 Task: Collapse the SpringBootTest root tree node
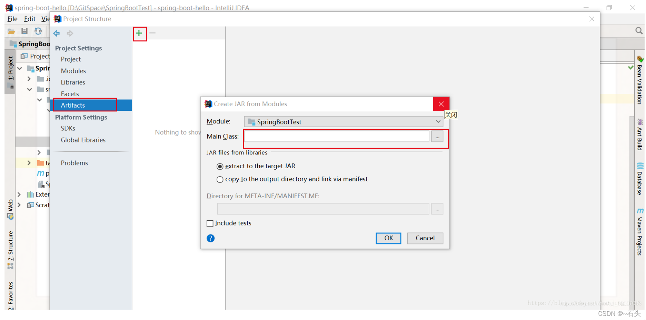point(20,68)
